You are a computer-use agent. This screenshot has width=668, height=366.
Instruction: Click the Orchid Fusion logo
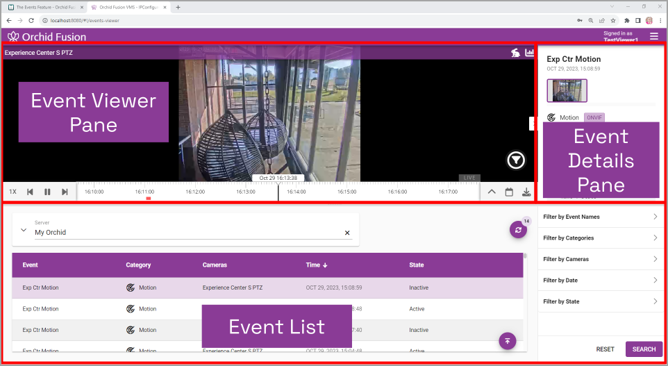(47, 37)
